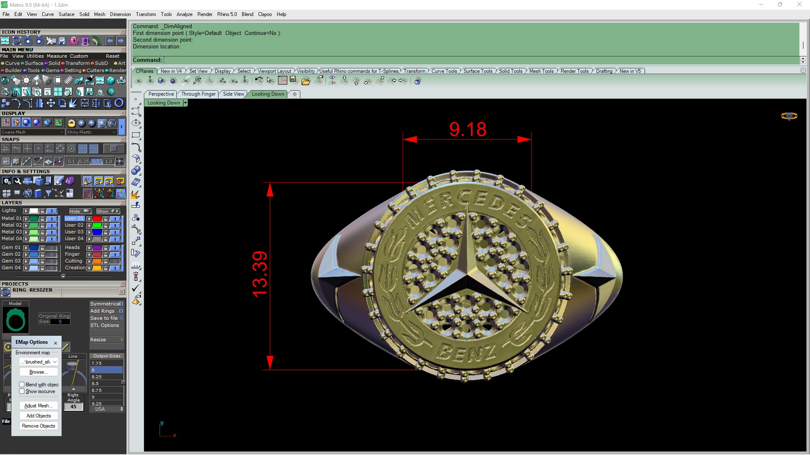Click the wrench magnifier icon in Info & Settings
The image size is (810, 455).
click(x=17, y=181)
